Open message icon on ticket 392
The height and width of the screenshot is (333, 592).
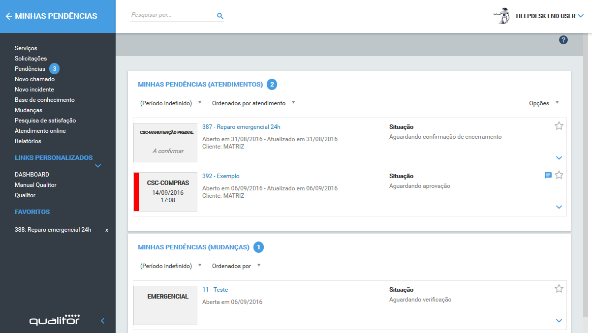pyautogui.click(x=548, y=175)
